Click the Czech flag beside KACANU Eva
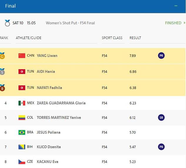 [x=22, y=162]
